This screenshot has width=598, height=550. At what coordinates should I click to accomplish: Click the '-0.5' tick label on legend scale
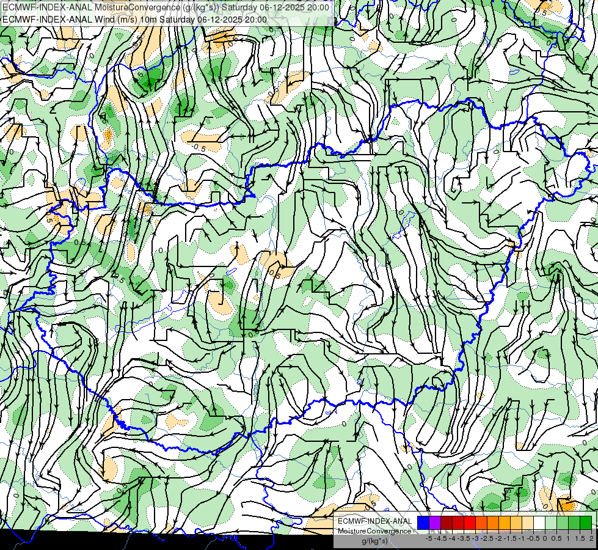point(534,538)
